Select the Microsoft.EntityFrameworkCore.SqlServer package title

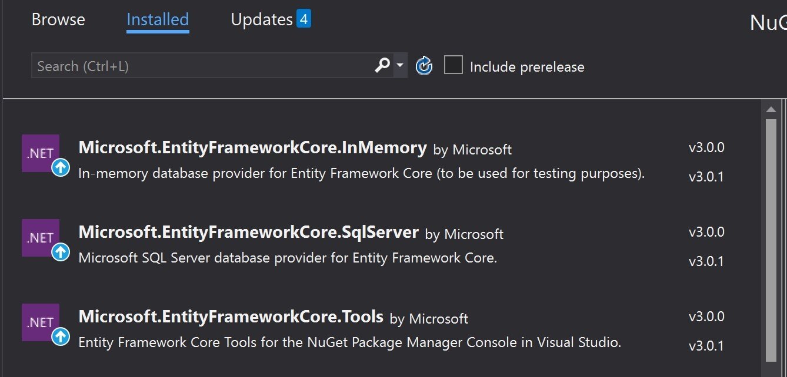248,232
